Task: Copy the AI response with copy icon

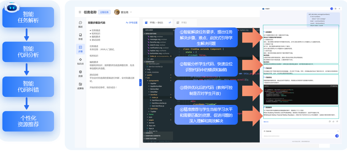Action: (x=330, y=121)
